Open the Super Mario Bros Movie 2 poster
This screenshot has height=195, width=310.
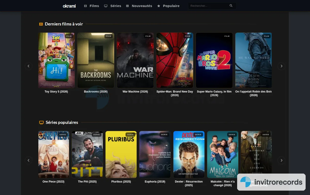[214, 60]
